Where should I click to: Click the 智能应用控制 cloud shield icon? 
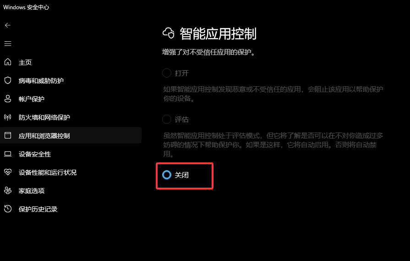point(169,33)
